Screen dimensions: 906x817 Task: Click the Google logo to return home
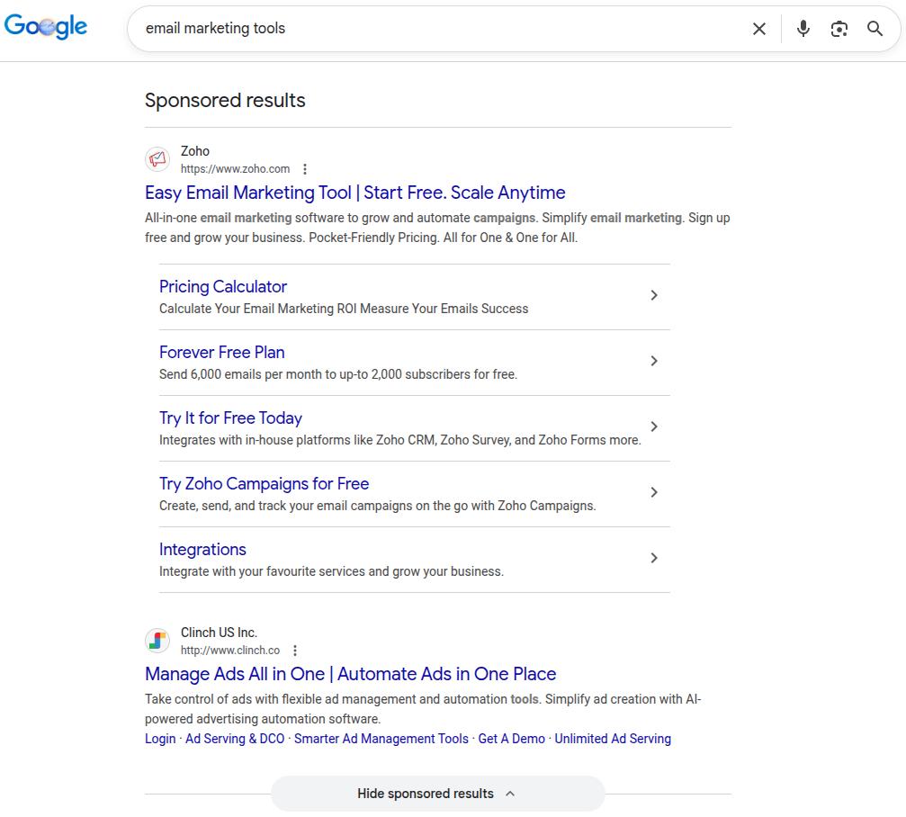(x=45, y=25)
